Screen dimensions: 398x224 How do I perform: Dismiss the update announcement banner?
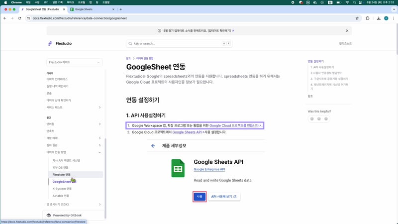click(x=347, y=31)
